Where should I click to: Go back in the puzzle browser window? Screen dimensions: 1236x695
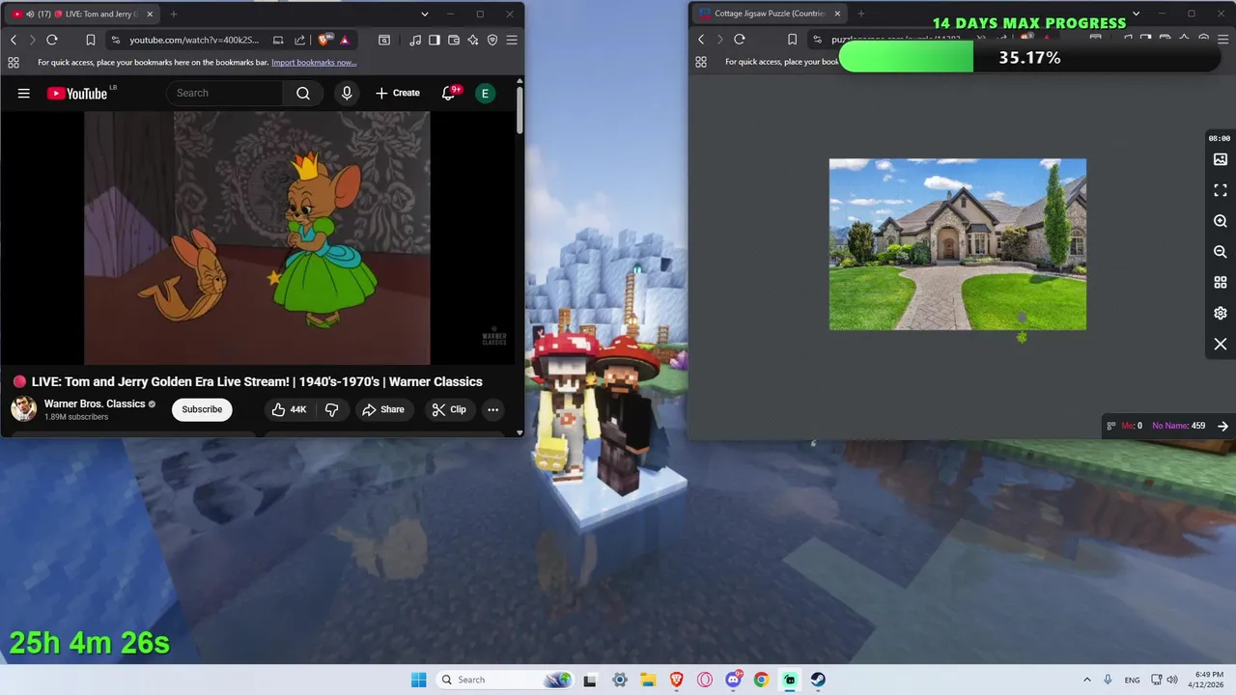701,40
